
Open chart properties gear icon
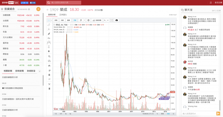click(x=88, y=20)
